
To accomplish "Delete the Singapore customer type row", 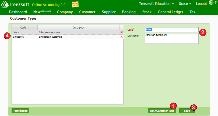I will click(121, 37).
